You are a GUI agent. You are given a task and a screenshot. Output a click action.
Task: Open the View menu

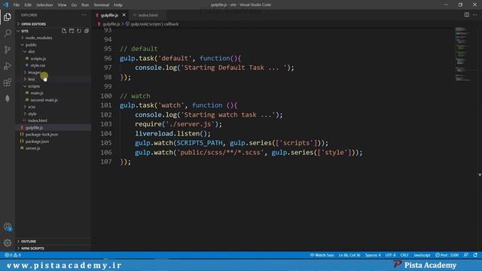(x=62, y=5)
